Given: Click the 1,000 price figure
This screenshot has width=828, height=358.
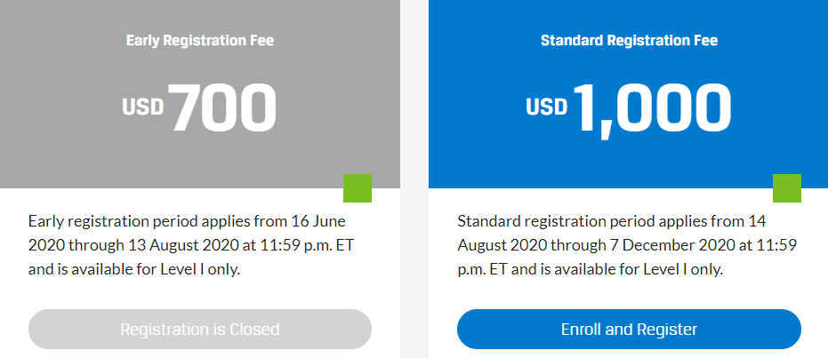Looking at the screenshot, I should point(653,108).
